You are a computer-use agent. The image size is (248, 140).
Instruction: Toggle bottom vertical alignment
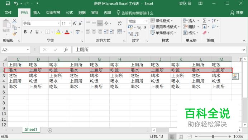(x=100, y=23)
